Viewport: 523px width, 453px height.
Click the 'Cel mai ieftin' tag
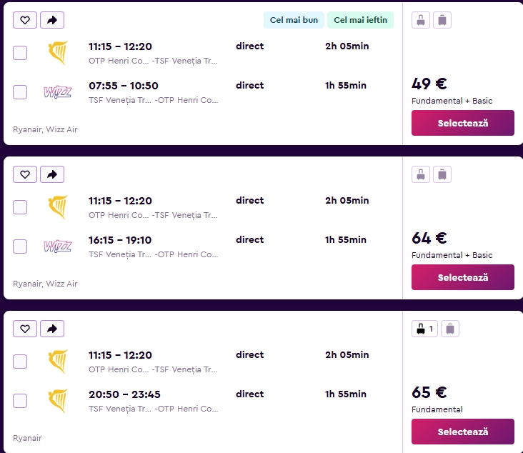(360, 20)
